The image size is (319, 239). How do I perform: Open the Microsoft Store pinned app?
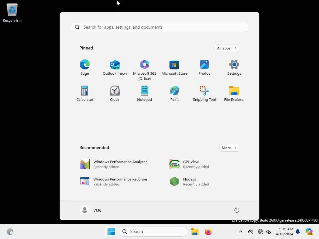[174, 68]
